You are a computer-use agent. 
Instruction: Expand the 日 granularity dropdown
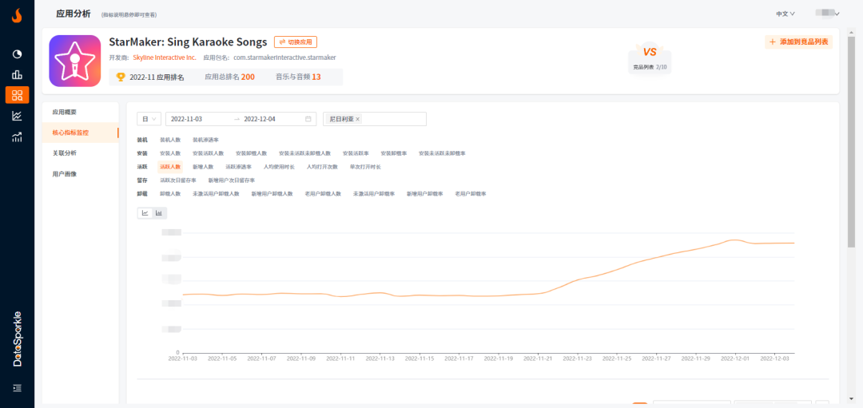click(x=149, y=119)
